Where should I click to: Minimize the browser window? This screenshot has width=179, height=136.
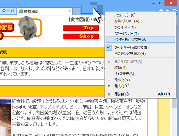tap(153, 3)
